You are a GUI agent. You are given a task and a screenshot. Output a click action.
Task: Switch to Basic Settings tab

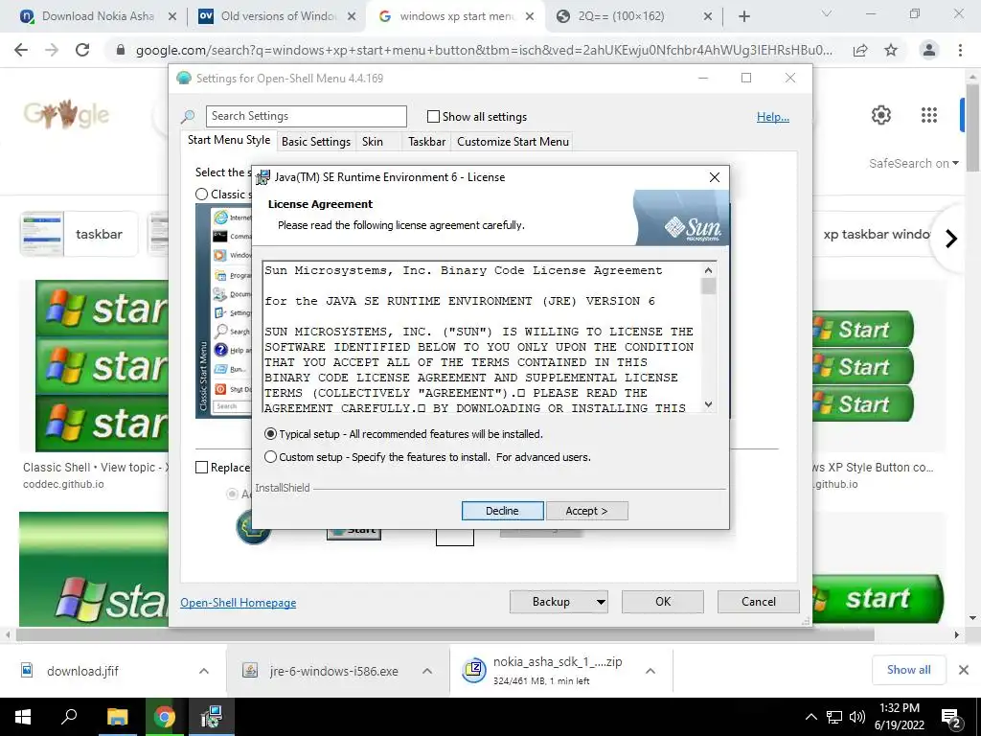point(316,142)
